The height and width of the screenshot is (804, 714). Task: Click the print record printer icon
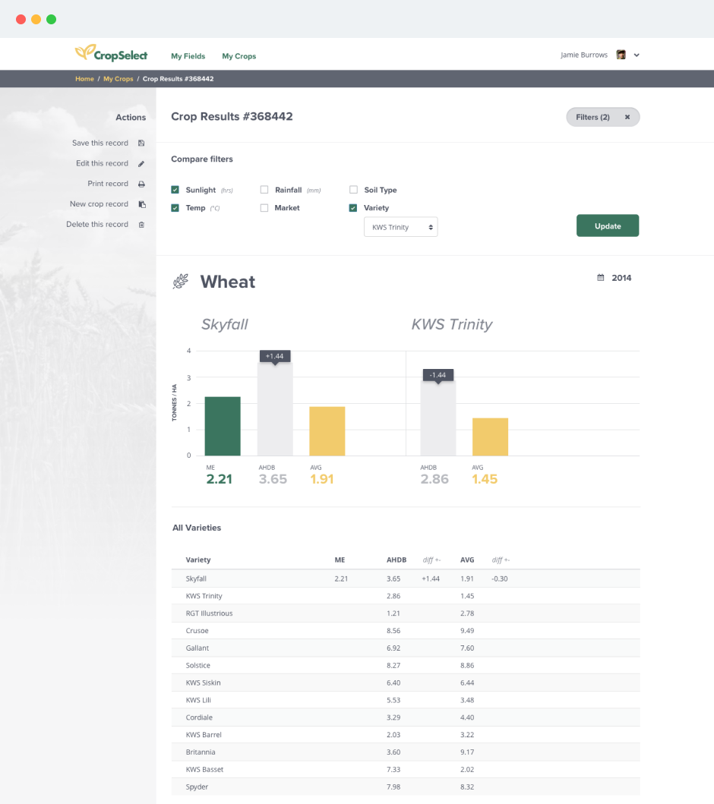pyautogui.click(x=141, y=184)
